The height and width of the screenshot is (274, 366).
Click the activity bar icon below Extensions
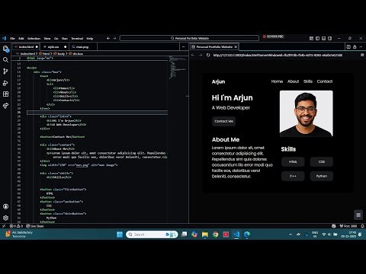[x=5, y=106]
